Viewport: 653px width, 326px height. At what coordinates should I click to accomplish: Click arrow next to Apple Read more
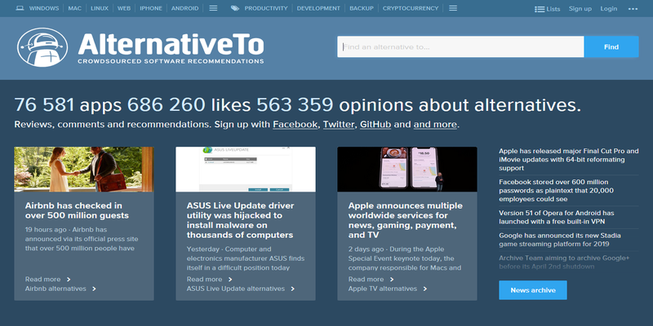(392, 280)
